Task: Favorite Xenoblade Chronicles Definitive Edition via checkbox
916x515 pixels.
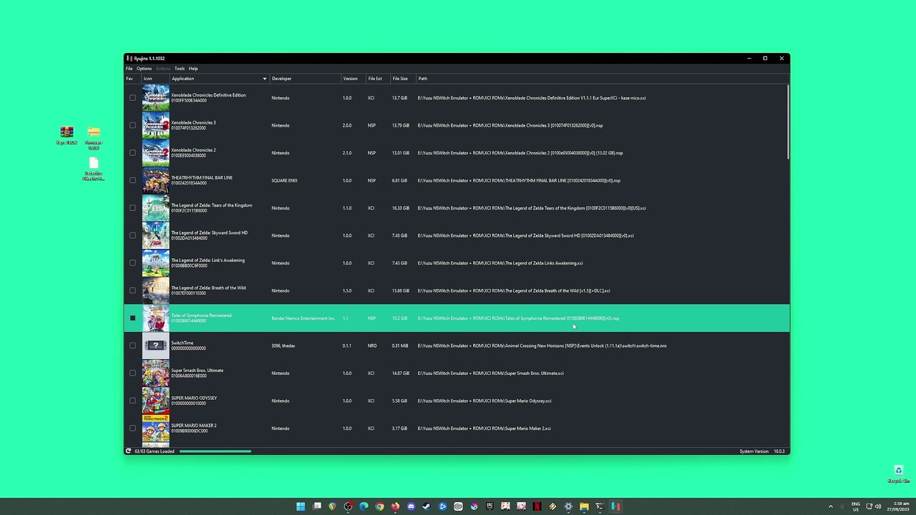Action: click(132, 98)
